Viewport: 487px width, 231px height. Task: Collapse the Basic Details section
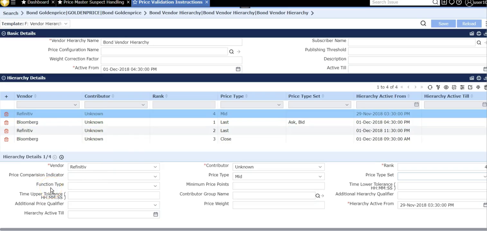(x=4, y=33)
